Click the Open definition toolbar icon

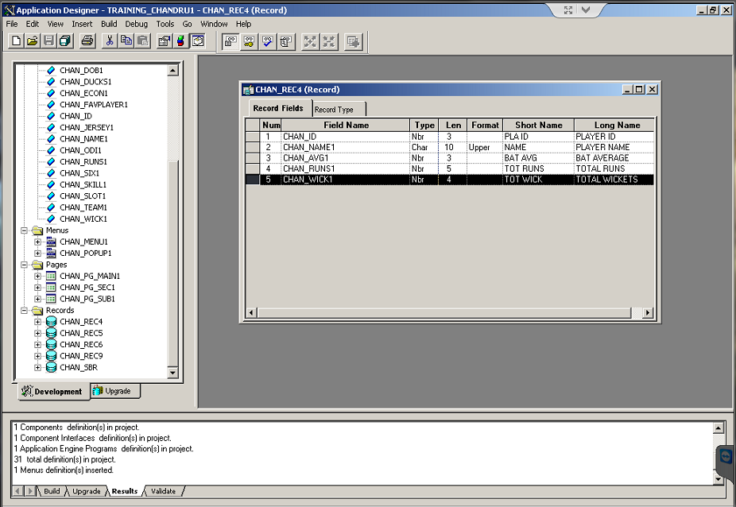[x=31, y=41]
